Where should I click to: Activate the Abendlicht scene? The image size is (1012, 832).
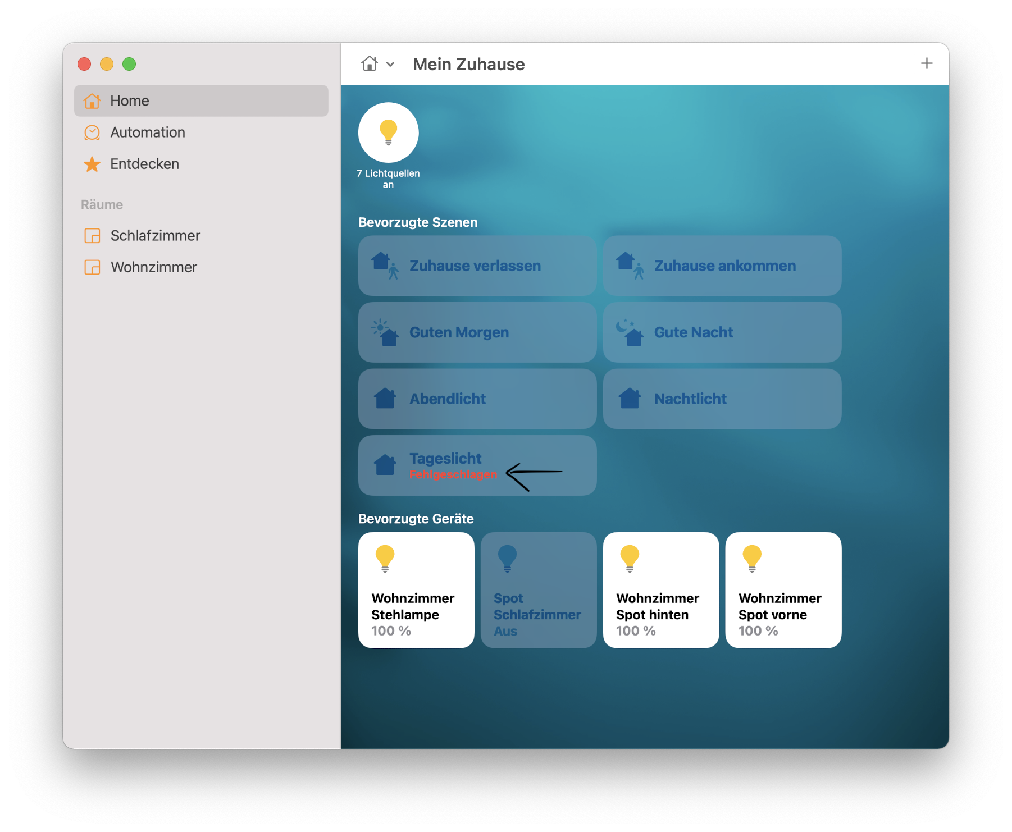click(x=477, y=399)
